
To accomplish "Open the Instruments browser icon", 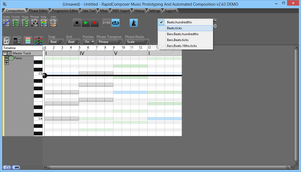I will (53, 23).
